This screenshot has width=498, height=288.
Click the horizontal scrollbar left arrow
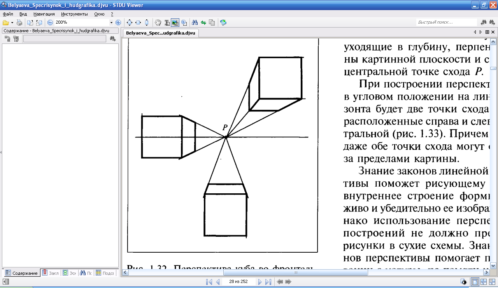click(125, 272)
